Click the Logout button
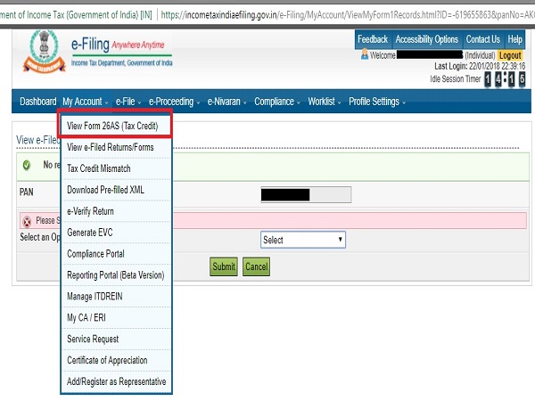Image resolution: width=535 pixels, height=401 pixels. tap(510, 55)
